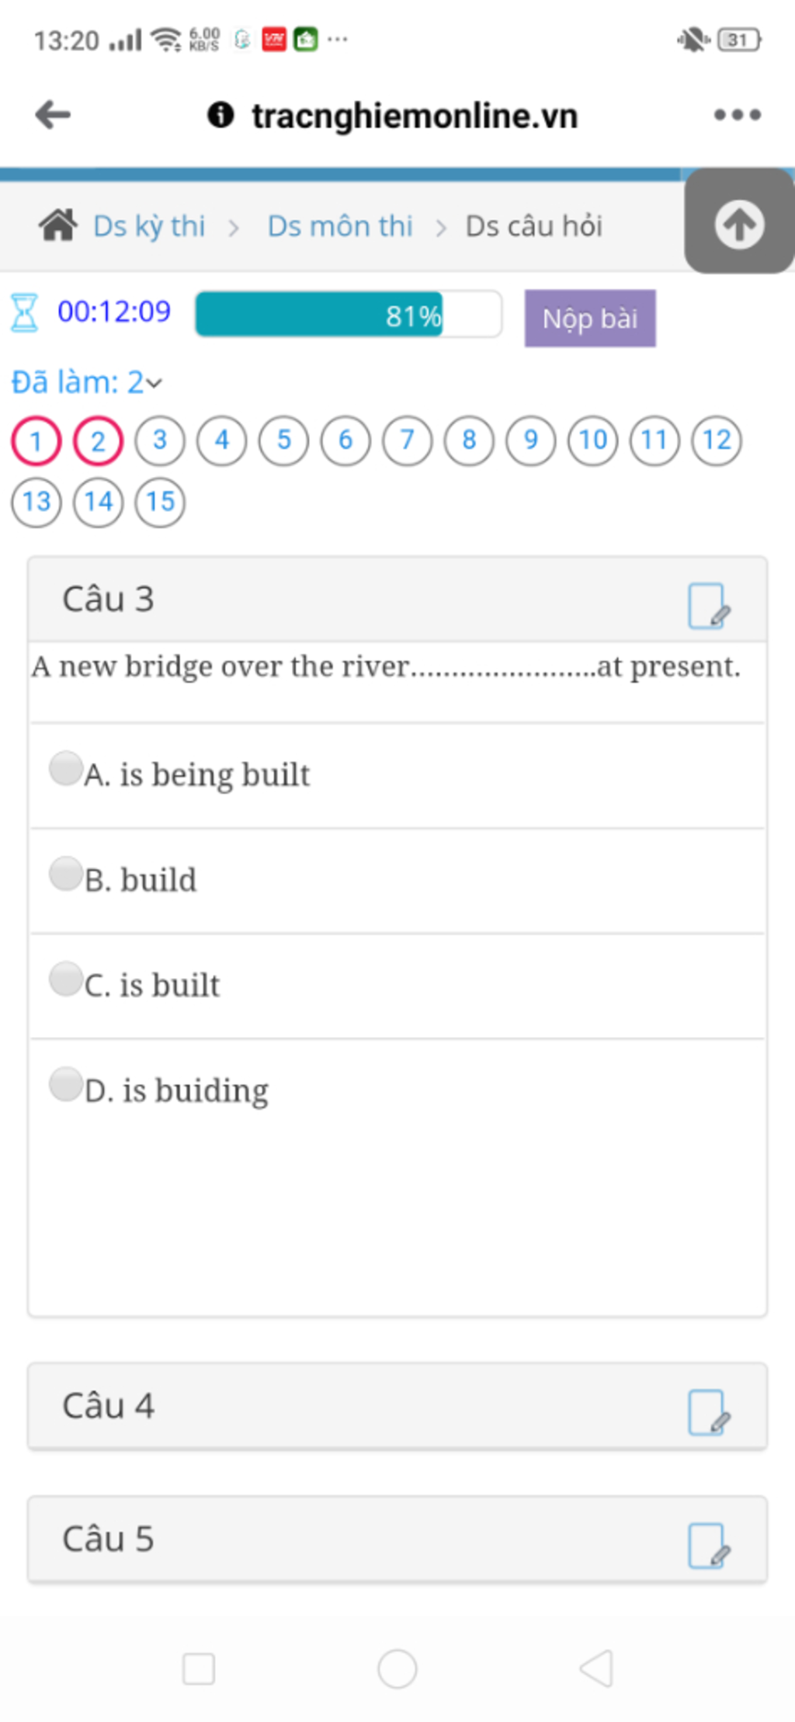The width and height of the screenshot is (795, 1722).
Task: Open the three-dot browser menu
Action: click(x=737, y=115)
